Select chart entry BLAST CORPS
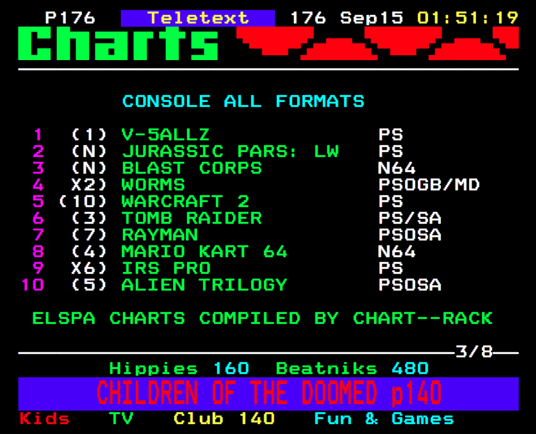Viewport: 536px width, 434px height. tap(192, 168)
